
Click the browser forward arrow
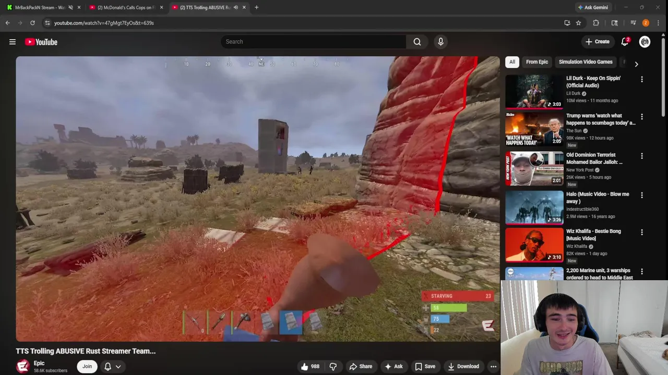20,23
